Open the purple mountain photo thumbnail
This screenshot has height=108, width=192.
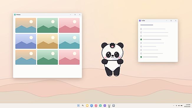26,41
